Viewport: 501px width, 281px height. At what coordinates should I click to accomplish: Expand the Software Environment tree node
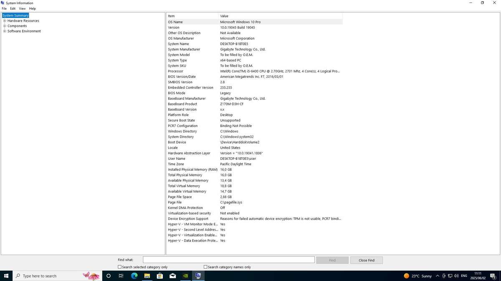tap(4, 31)
